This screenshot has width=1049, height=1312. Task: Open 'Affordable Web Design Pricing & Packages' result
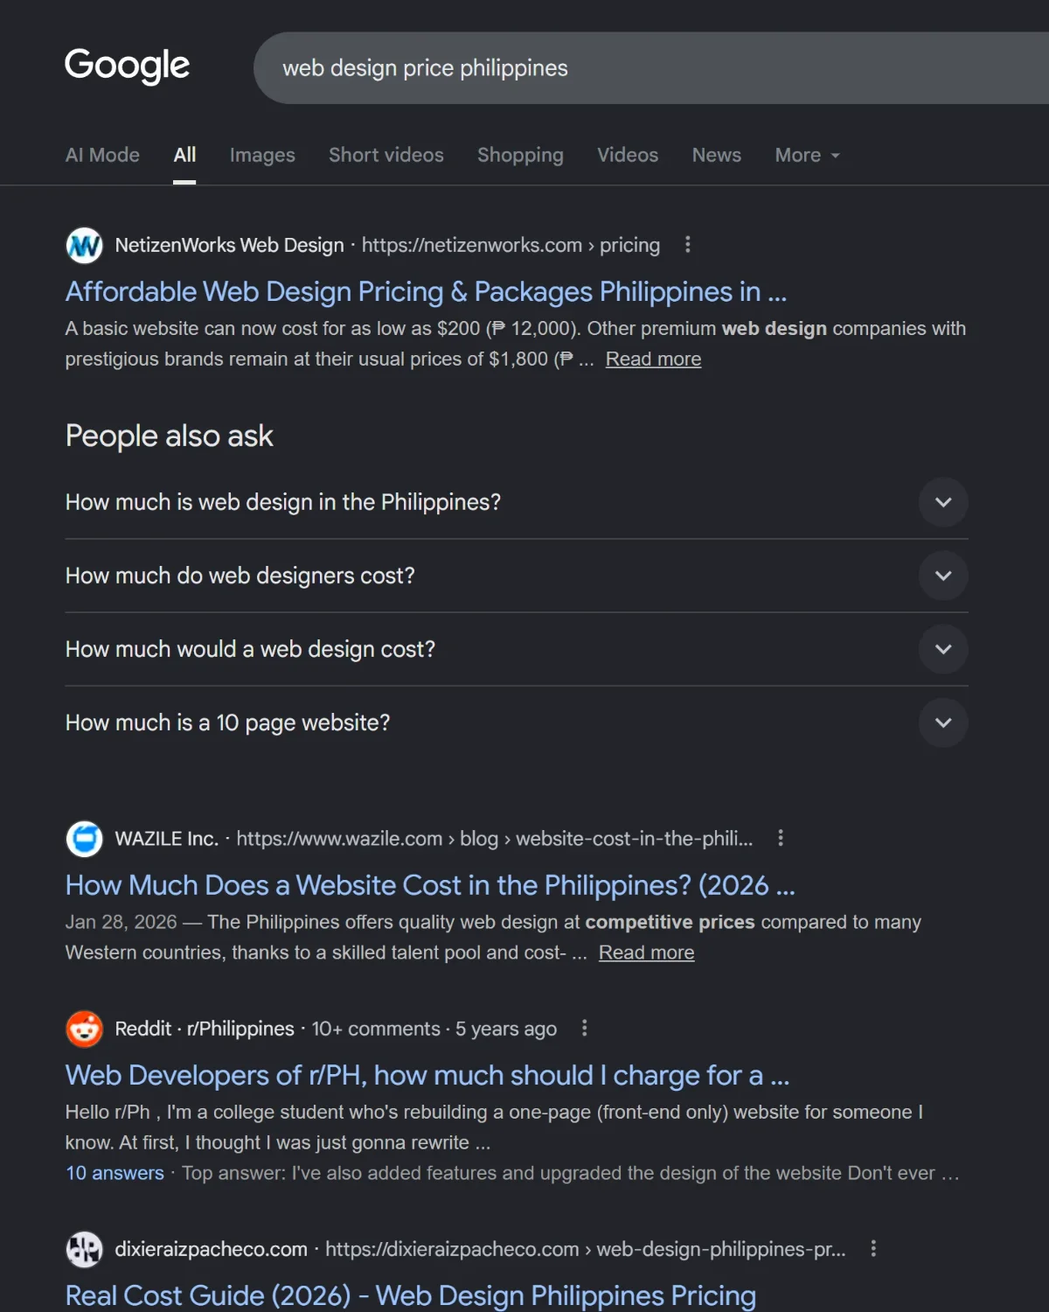click(x=427, y=291)
